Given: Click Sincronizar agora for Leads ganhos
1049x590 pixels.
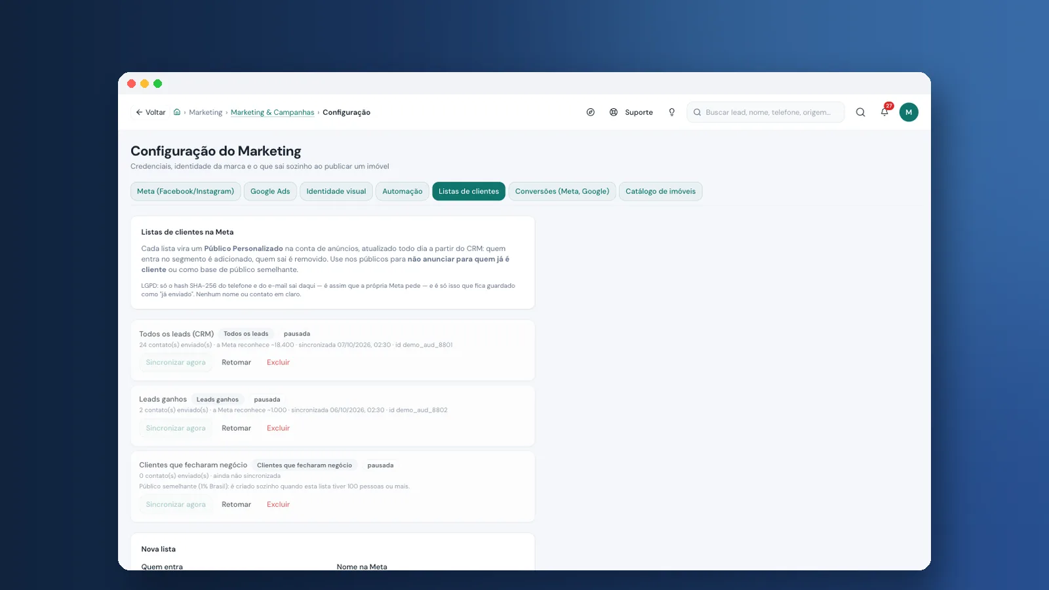Looking at the screenshot, I should pos(176,428).
